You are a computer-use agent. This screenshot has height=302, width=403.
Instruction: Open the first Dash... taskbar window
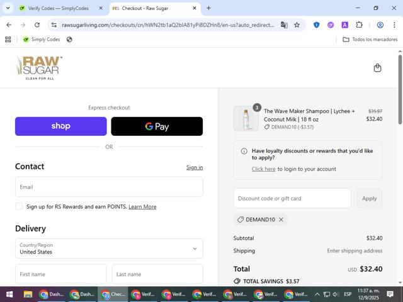(x=51, y=294)
